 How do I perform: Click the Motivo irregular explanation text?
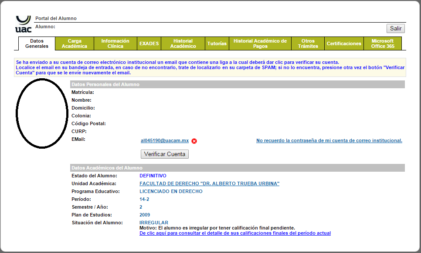pos(217,228)
